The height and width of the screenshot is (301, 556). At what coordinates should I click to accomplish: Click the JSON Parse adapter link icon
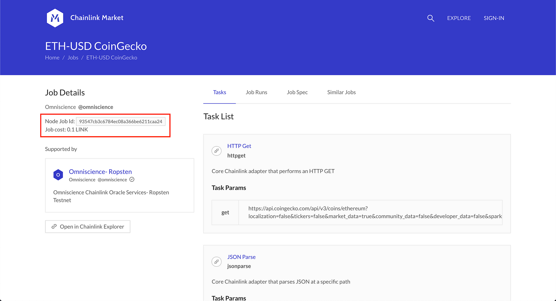tap(217, 261)
